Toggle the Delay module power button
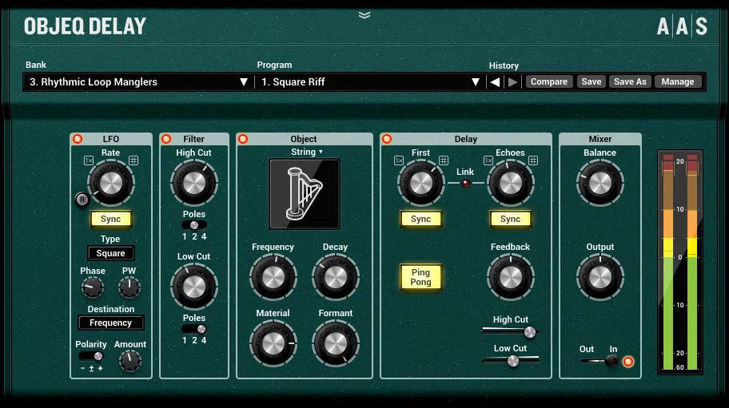729x408 pixels. [387, 139]
